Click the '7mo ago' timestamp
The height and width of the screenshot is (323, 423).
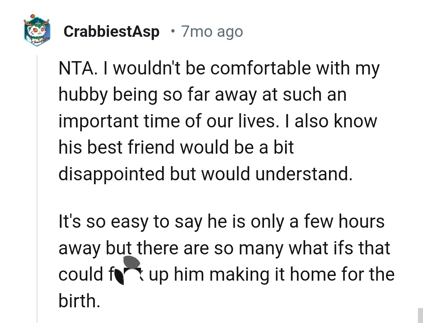(x=211, y=31)
